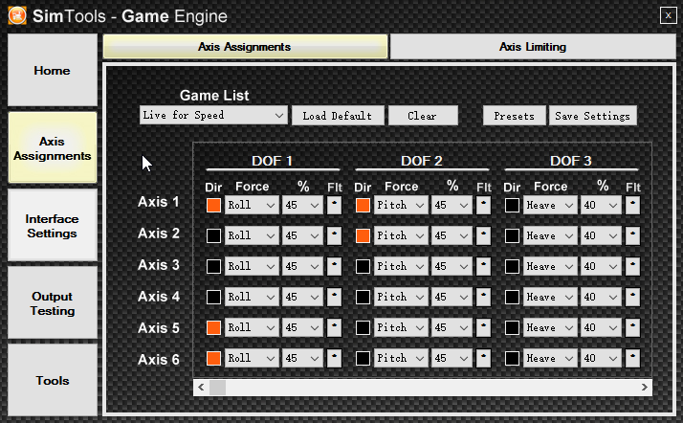The width and height of the screenshot is (683, 423).
Task: Close the Game Engine window
Action: point(669,15)
